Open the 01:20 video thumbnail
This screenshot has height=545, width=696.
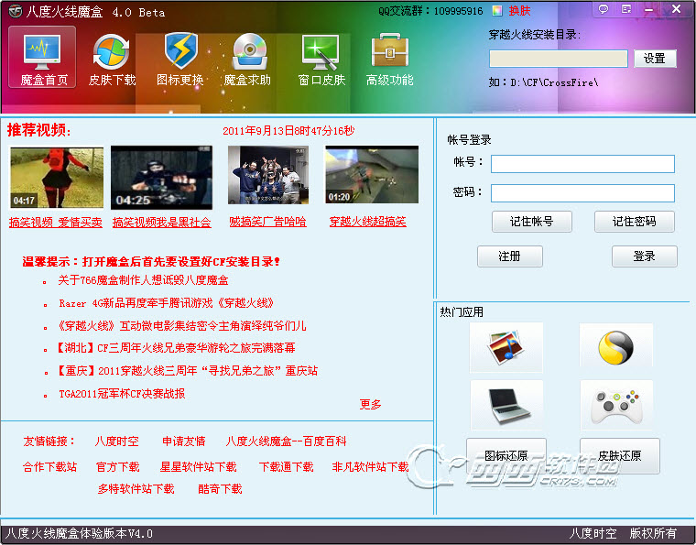click(372, 174)
